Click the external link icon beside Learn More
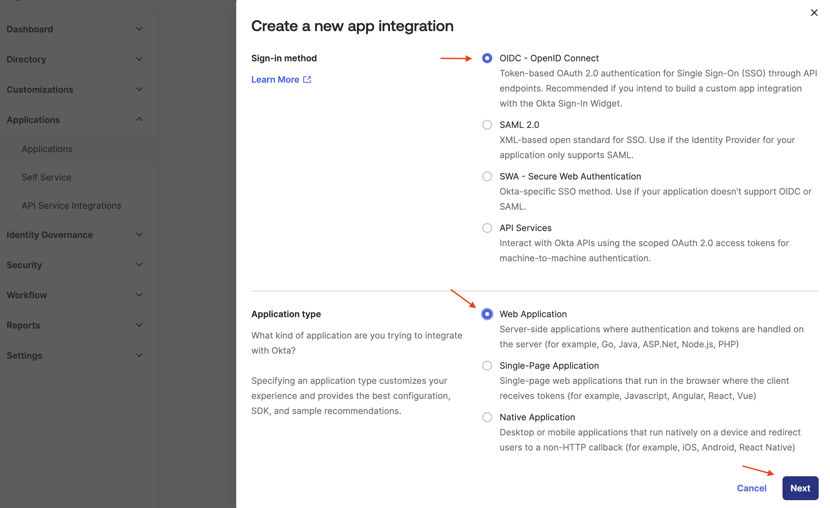830x508 pixels. point(307,80)
